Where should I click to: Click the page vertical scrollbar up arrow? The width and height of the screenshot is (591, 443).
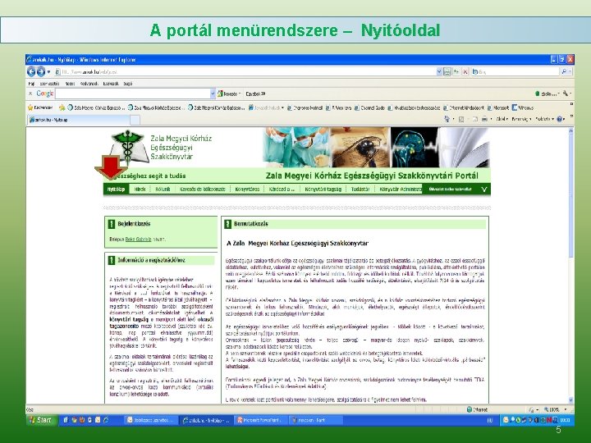(x=570, y=130)
